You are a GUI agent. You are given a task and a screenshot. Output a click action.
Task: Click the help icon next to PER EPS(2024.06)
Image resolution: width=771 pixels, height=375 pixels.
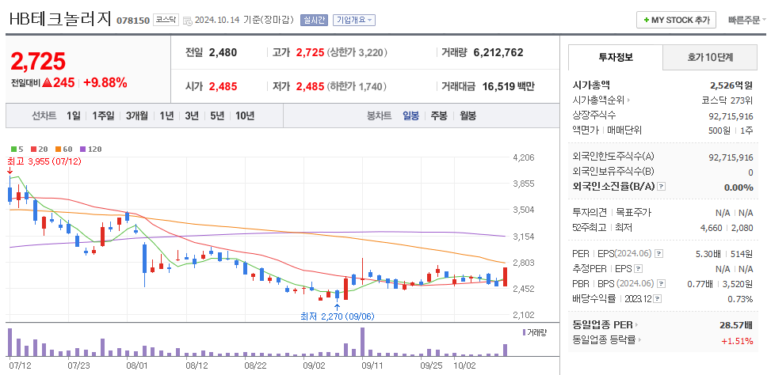[x=659, y=254]
